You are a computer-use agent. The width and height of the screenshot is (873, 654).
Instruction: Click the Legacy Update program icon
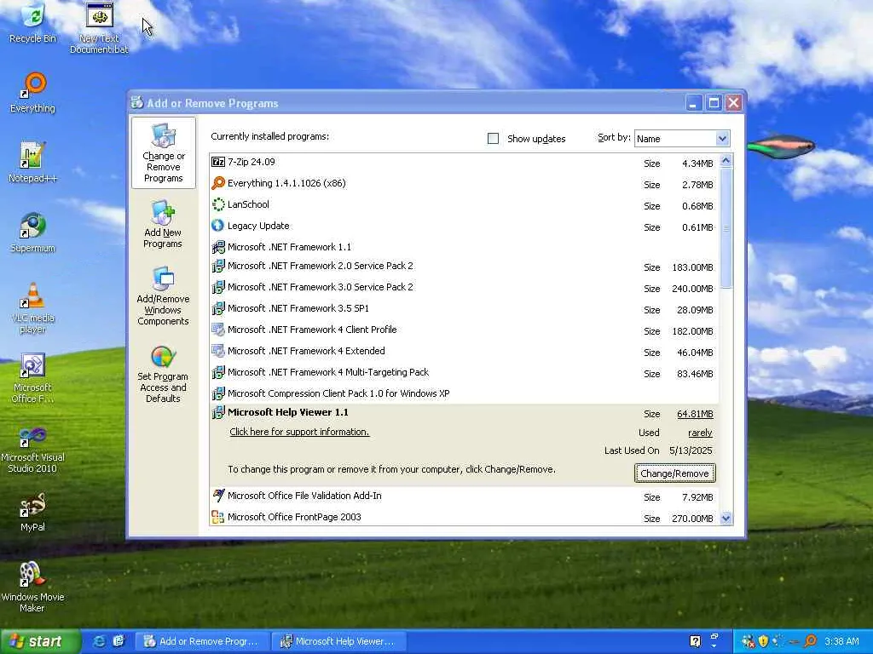click(x=218, y=226)
